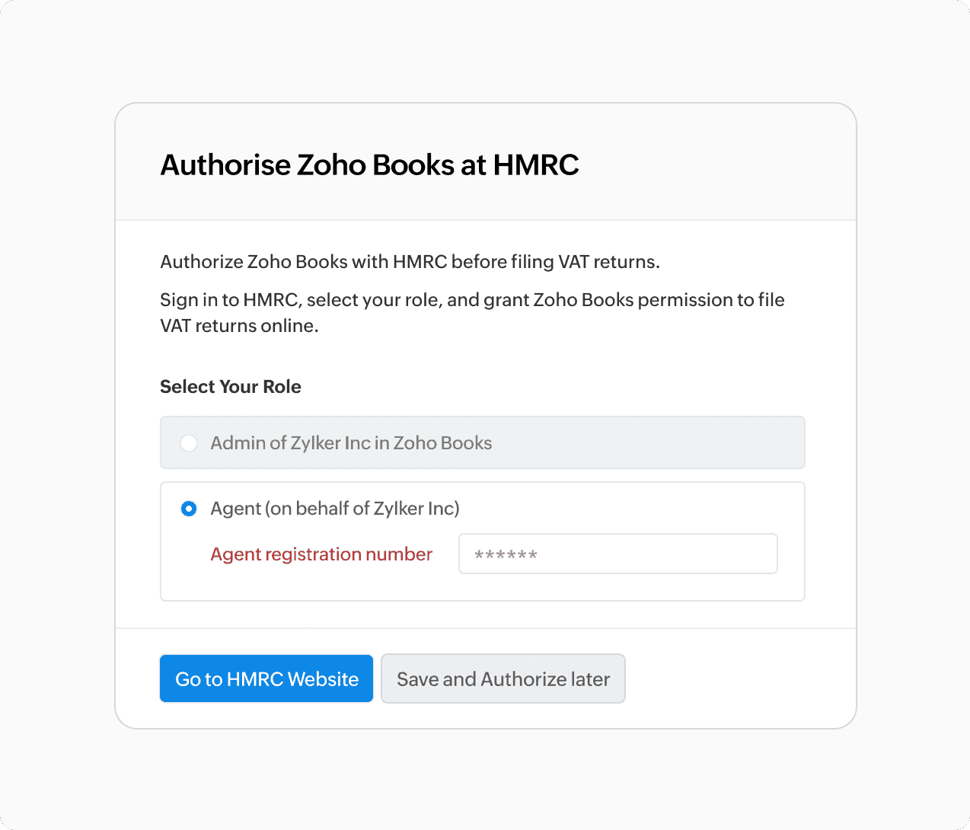970x830 pixels.
Task: Click the red "Agent registration number" label
Action: coord(321,554)
